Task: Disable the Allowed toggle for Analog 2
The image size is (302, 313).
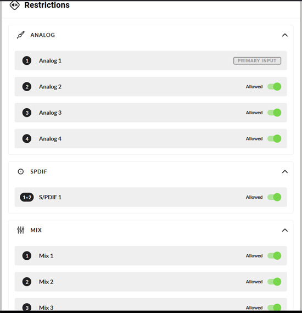Action: (x=274, y=87)
